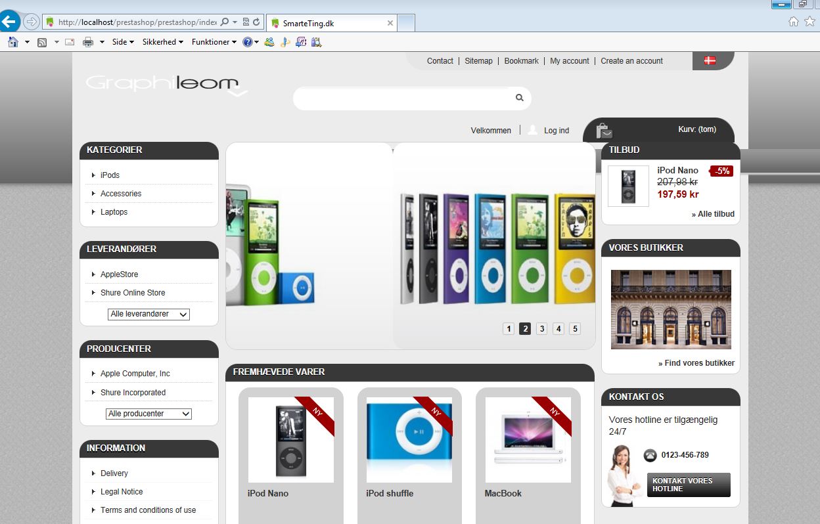Open the Legal Notice page
The width and height of the screenshot is (820, 524).
[122, 492]
